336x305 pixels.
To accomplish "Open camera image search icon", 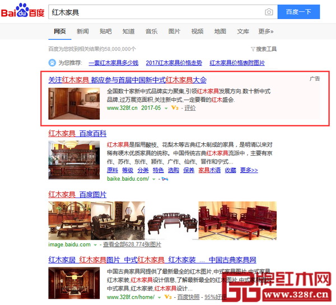I will [269, 12].
